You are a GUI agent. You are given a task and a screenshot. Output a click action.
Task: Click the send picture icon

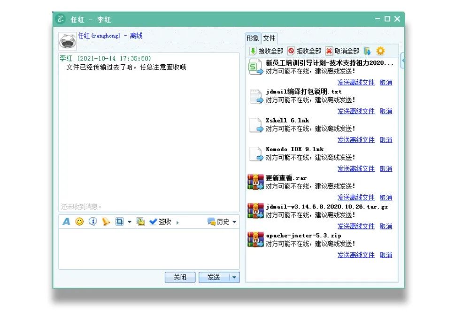point(141,221)
